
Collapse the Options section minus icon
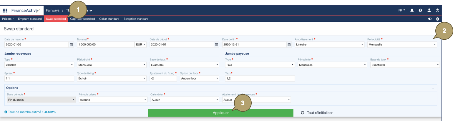(433, 88)
